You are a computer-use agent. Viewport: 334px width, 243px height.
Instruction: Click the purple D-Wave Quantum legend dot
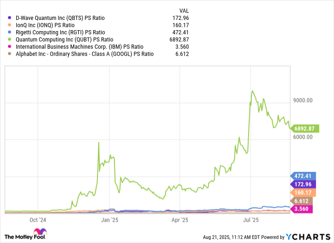(9, 18)
